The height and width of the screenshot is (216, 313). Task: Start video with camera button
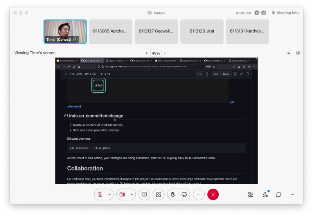click(x=122, y=194)
